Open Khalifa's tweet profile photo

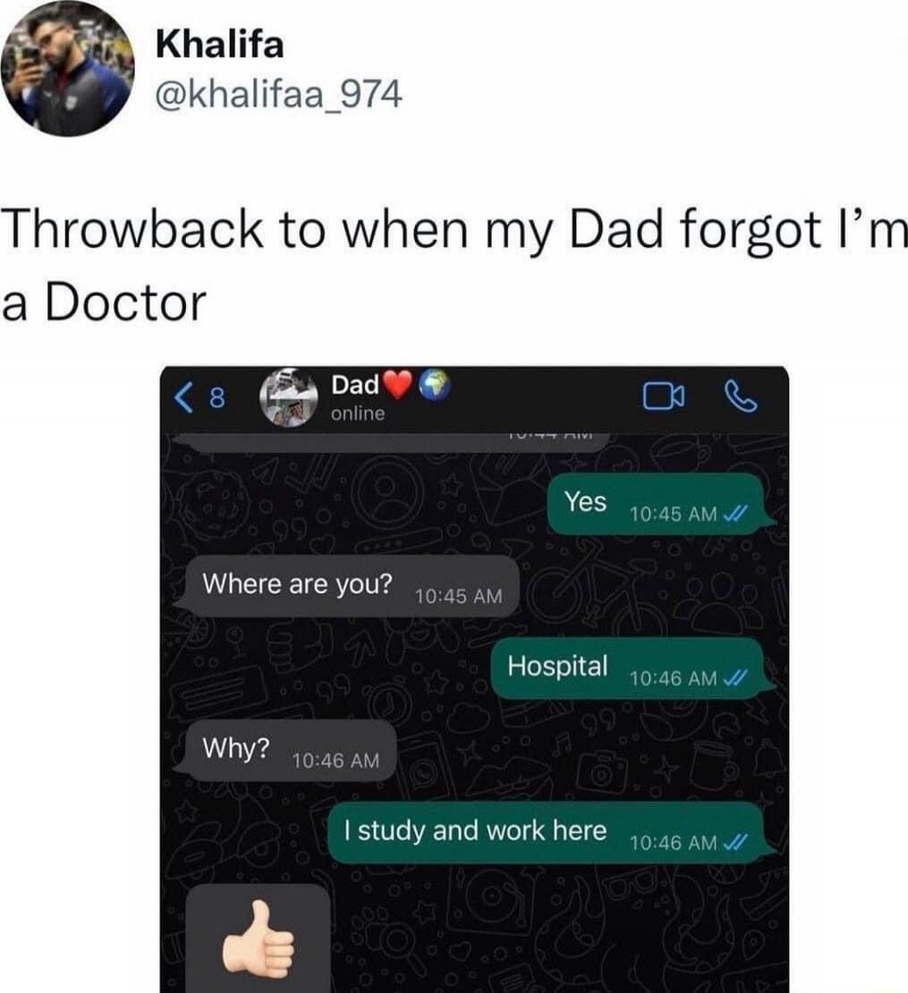pos(68,68)
